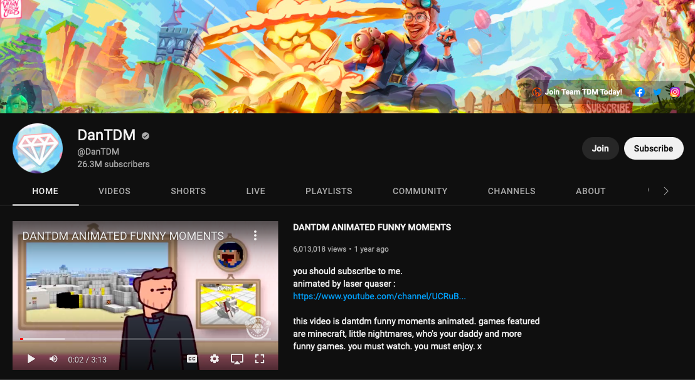The height and width of the screenshot is (380, 695).
Task: Switch to the SHORTS tab
Action: tap(188, 191)
